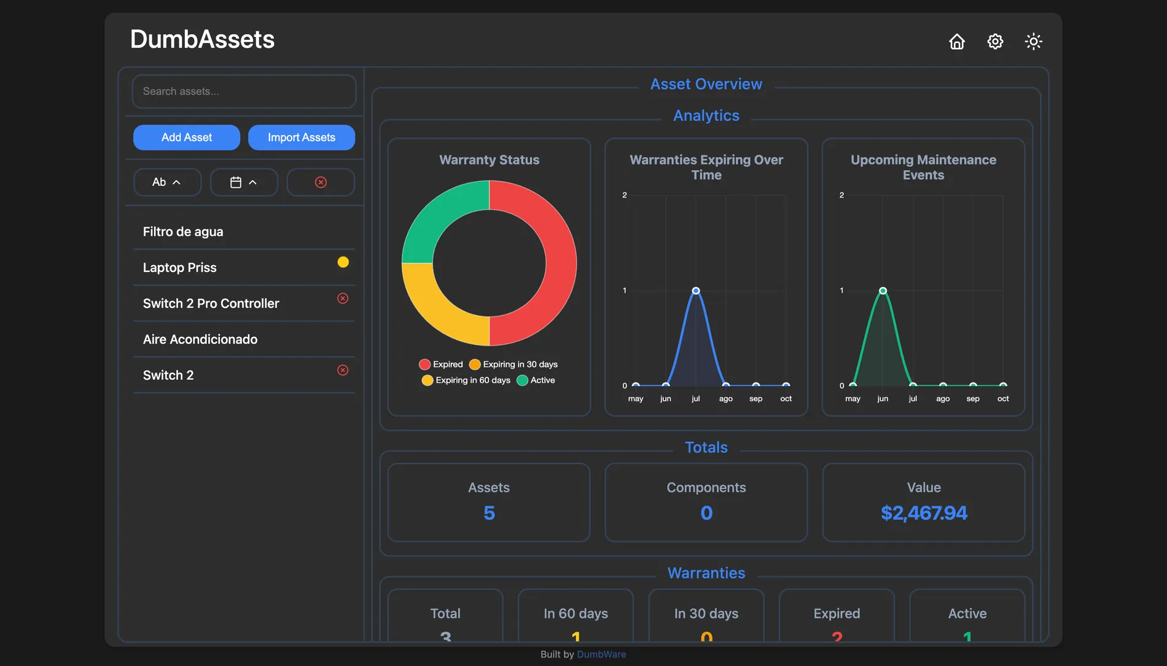The width and height of the screenshot is (1167, 666).
Task: Click the Search assets field
Action: (x=244, y=91)
